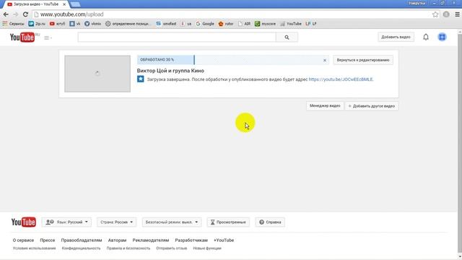The image size is (462, 260).
Task: Open the YouTube guide menu icon
Action: [x=48, y=38]
